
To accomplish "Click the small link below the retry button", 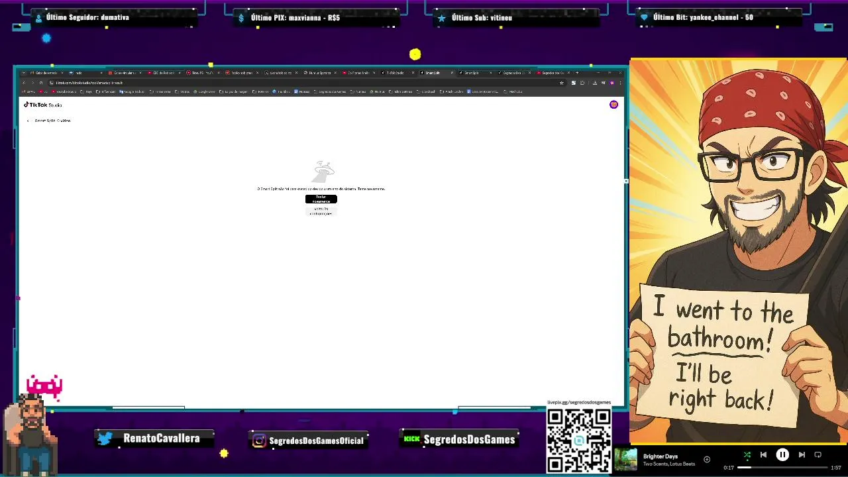I will pos(321,211).
